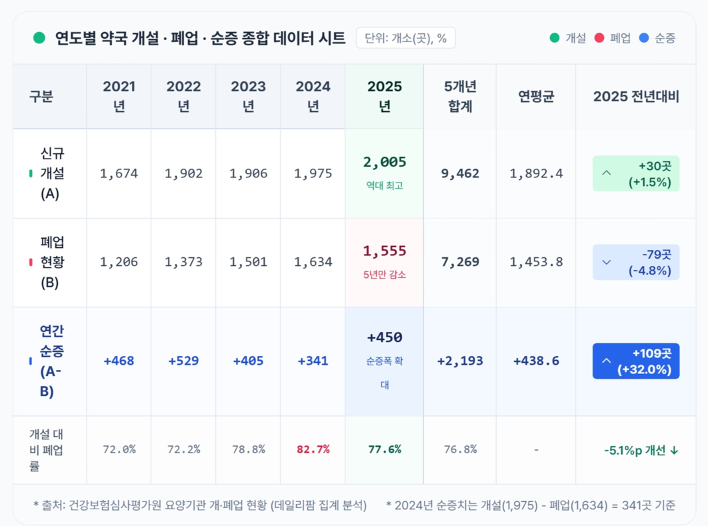Click the up chevron in the +109곳 badge

click(607, 360)
